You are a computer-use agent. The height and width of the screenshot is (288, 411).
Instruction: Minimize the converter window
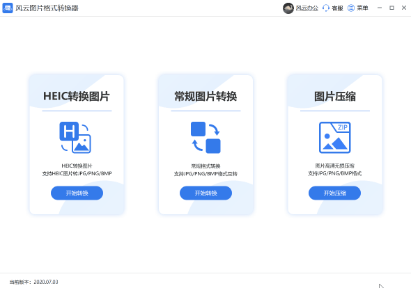coord(379,8)
